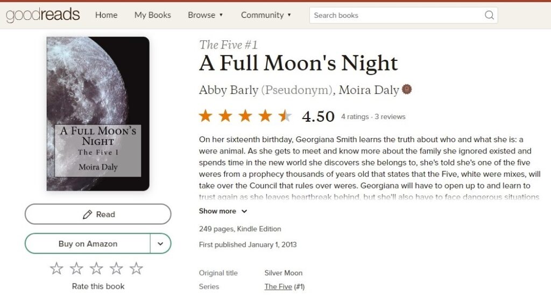Image resolution: width=551 pixels, height=299 pixels.
Task: Rate this book five stars
Action: click(x=136, y=268)
